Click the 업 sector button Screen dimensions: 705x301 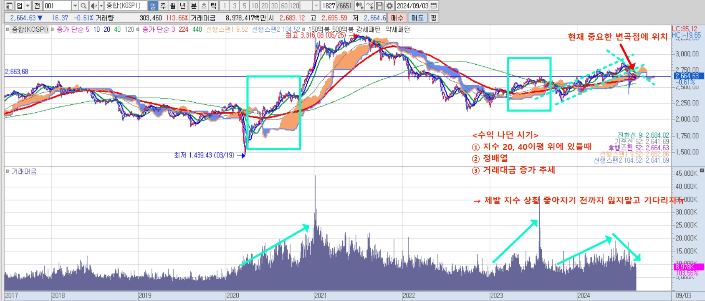(19, 6)
